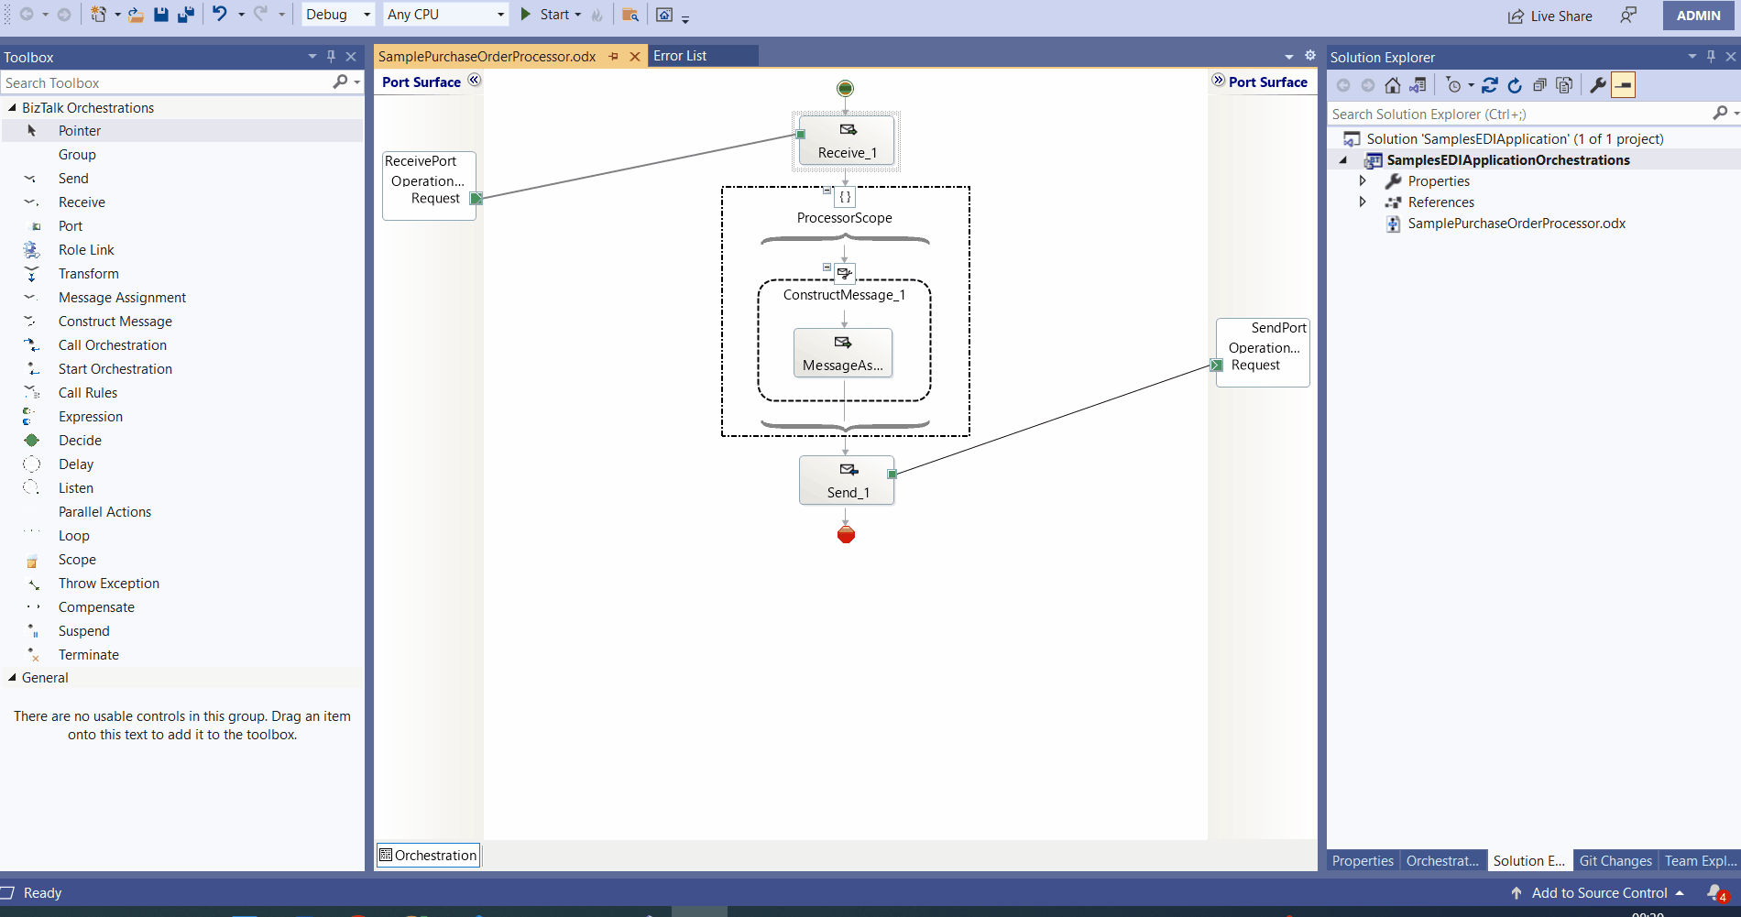Select SamplePurchaseOrderProcessor.odx in Solution Explorer
The width and height of the screenshot is (1741, 917).
click(1517, 224)
